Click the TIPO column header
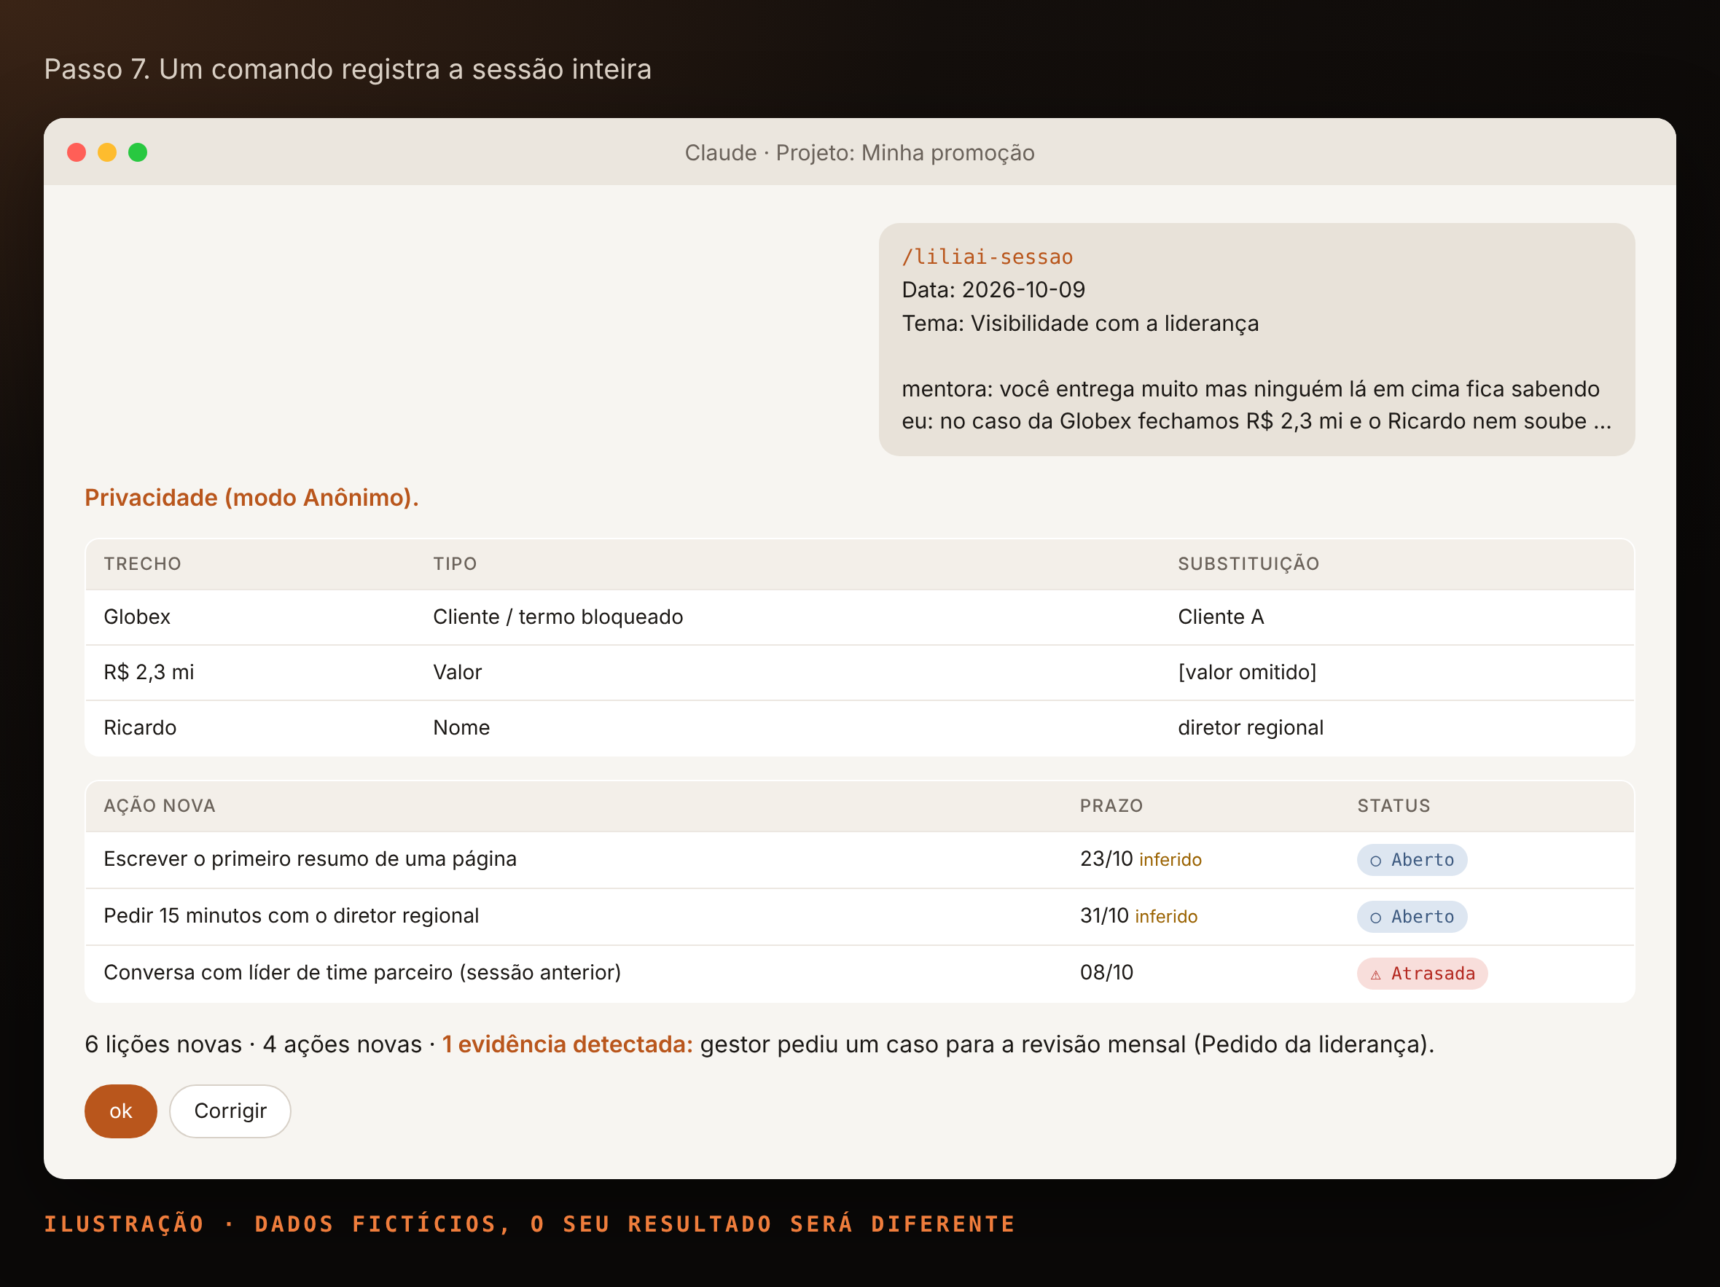 point(455,564)
